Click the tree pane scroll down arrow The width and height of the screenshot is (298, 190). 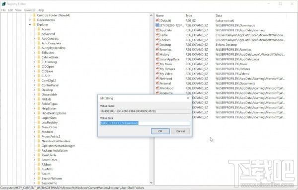151,183
